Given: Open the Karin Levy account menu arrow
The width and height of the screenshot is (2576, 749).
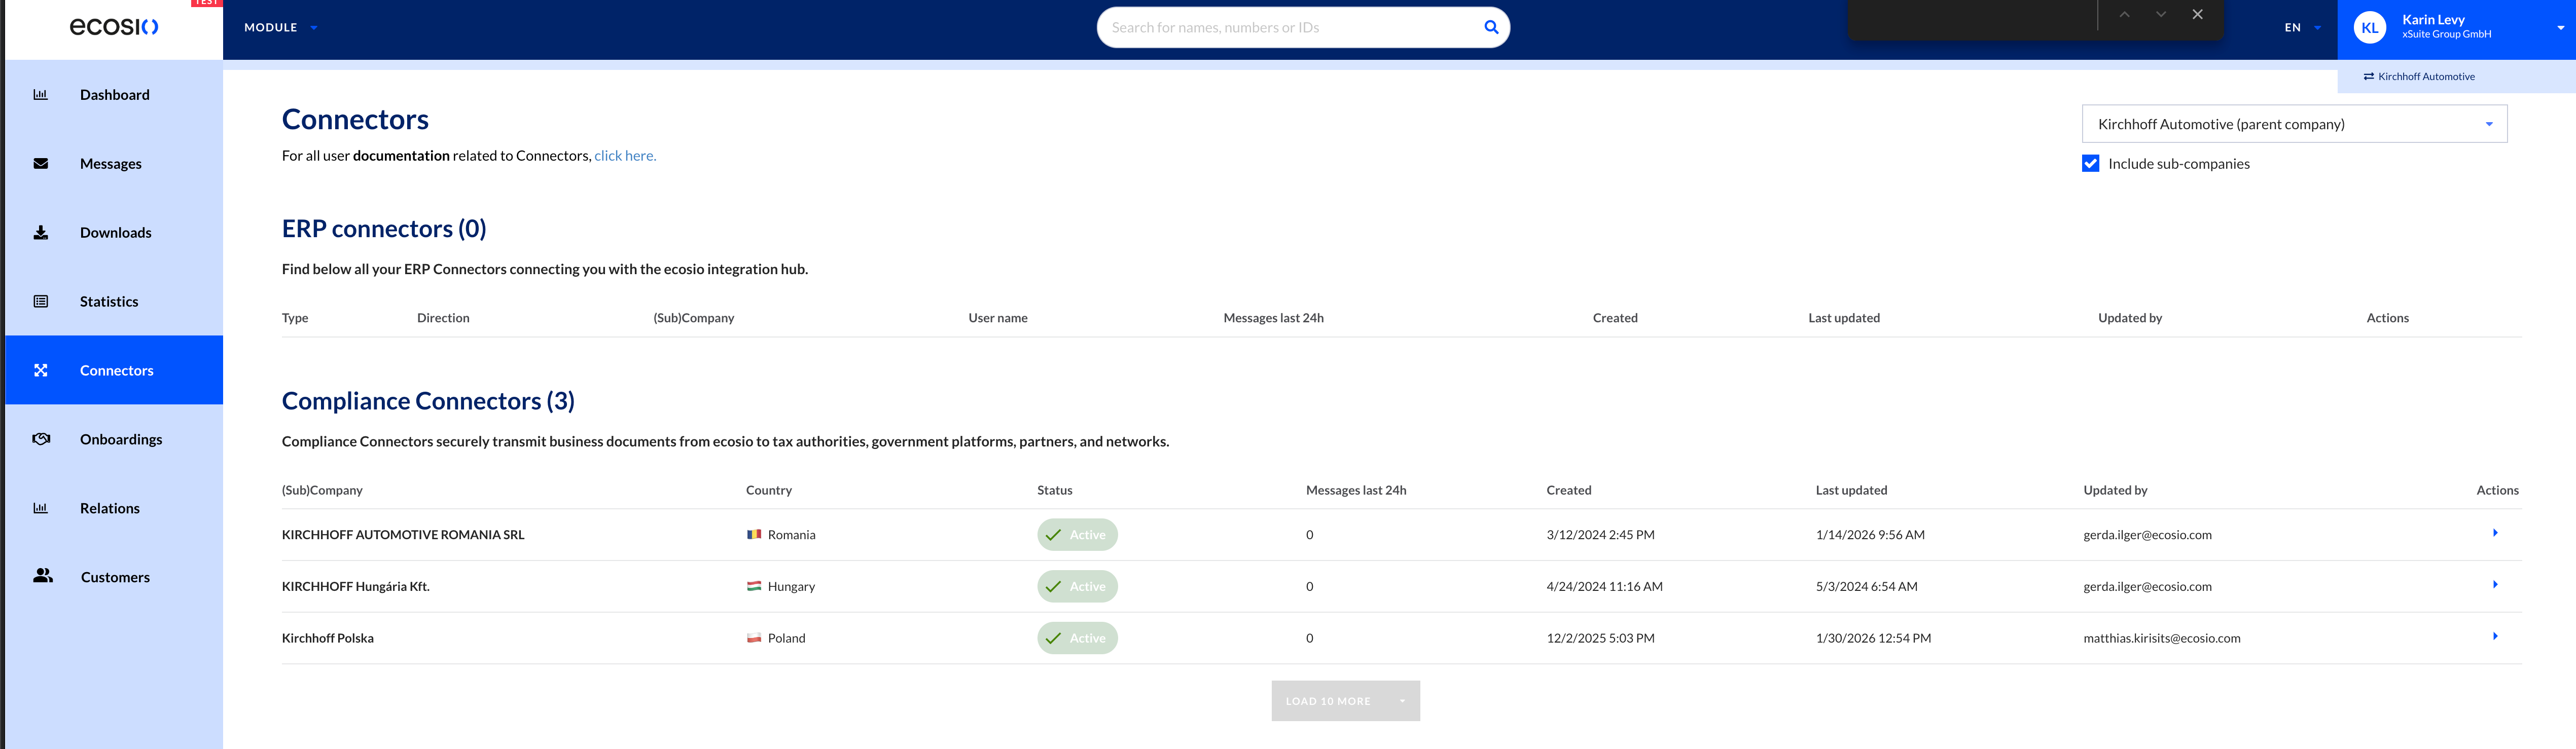Looking at the screenshot, I should [2560, 28].
